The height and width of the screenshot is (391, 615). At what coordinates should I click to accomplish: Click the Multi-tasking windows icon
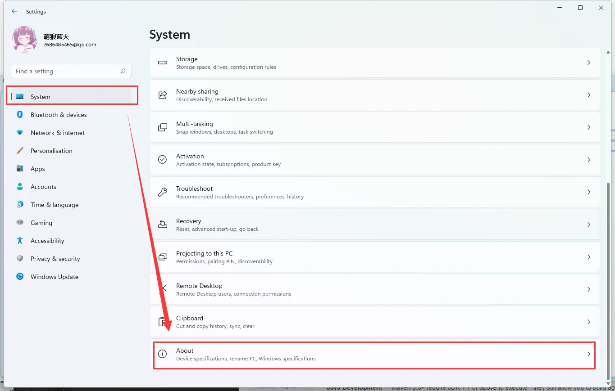pos(163,127)
